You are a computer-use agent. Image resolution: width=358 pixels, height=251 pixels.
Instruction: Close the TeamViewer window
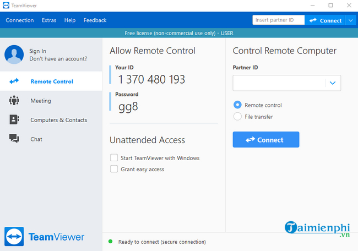(x=349, y=6)
